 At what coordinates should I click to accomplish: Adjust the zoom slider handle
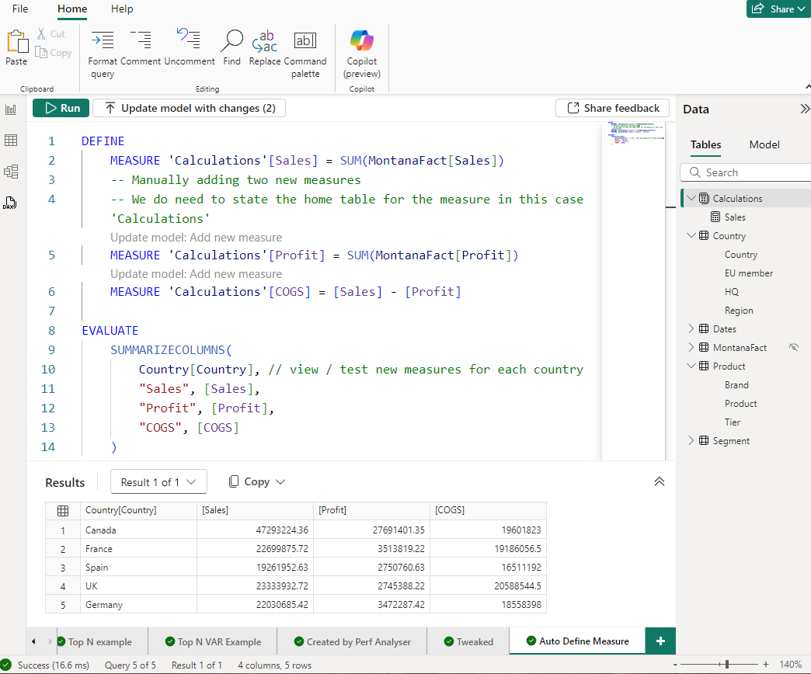727,664
